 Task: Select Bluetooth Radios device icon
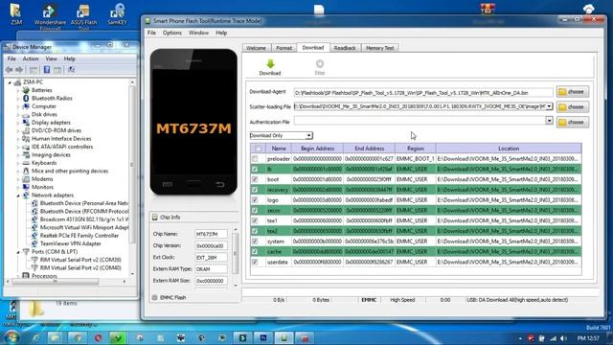coord(26,98)
